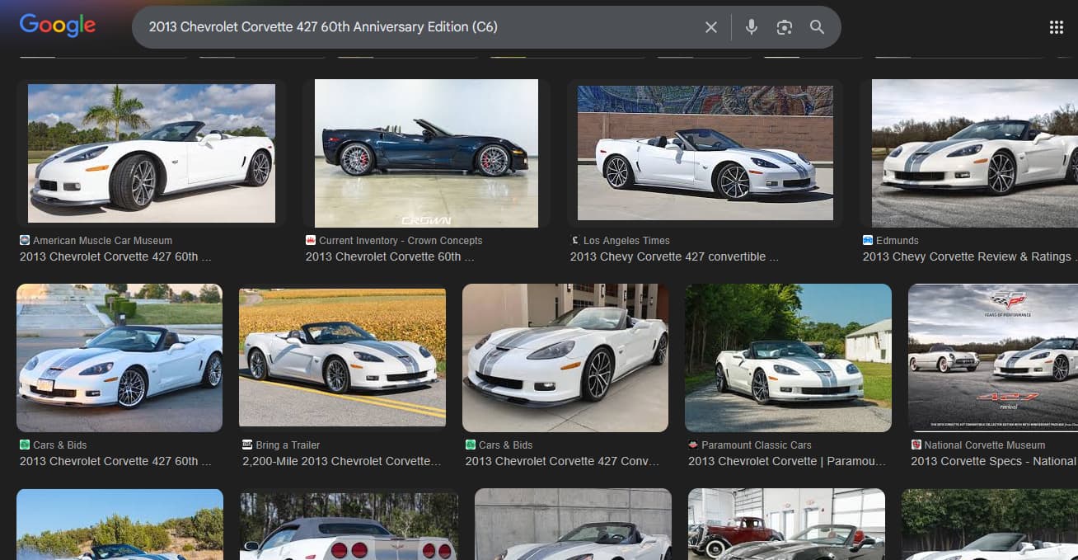
Task: Open the Paramount Classic Cars Corvette image
Action: (x=788, y=358)
